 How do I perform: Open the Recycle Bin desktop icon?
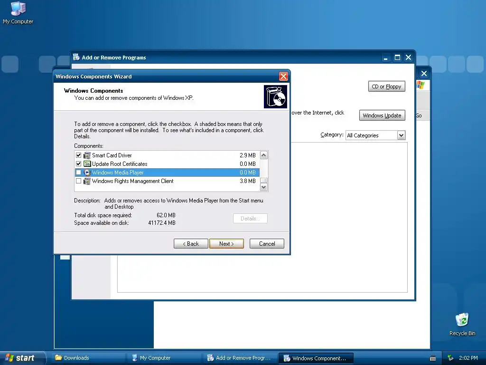[x=462, y=324]
